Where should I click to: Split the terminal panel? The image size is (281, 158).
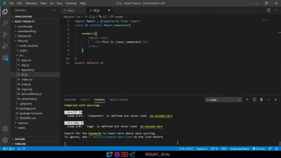click(255, 100)
